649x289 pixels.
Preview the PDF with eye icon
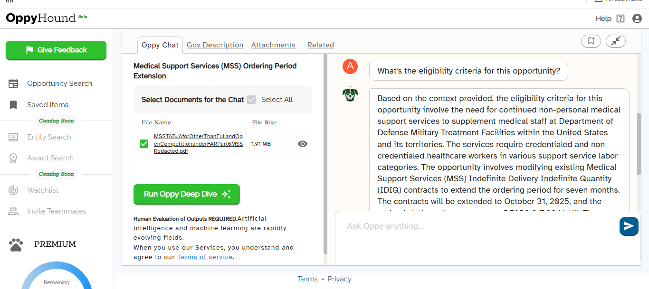pyautogui.click(x=302, y=144)
